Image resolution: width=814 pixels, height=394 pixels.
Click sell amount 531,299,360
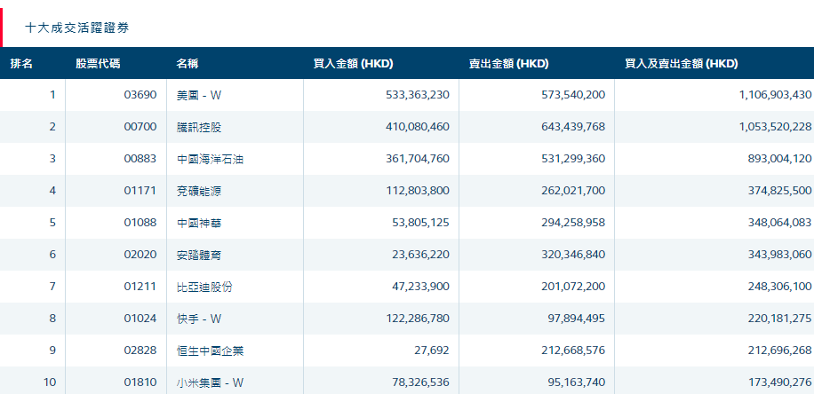coord(573,159)
